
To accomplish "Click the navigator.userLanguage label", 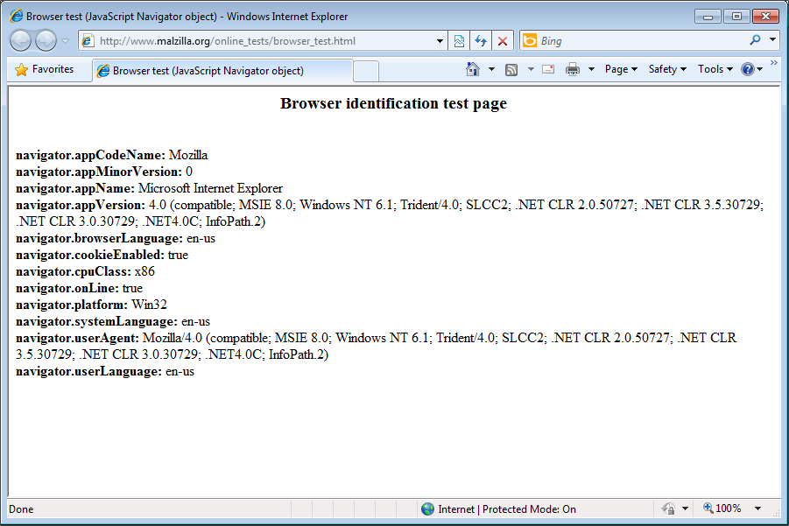I will pos(88,371).
